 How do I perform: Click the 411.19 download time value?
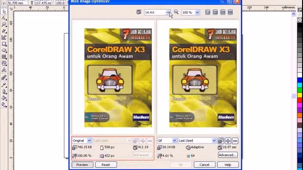pyautogui.click(x=143, y=147)
